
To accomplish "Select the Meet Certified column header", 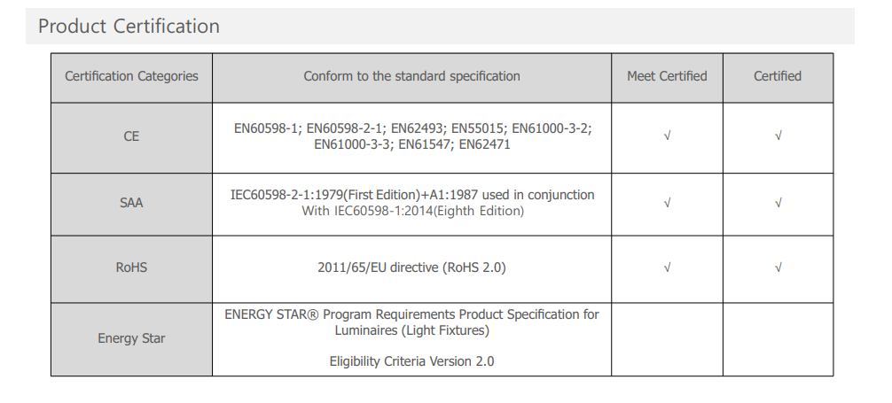I will coord(667,76).
